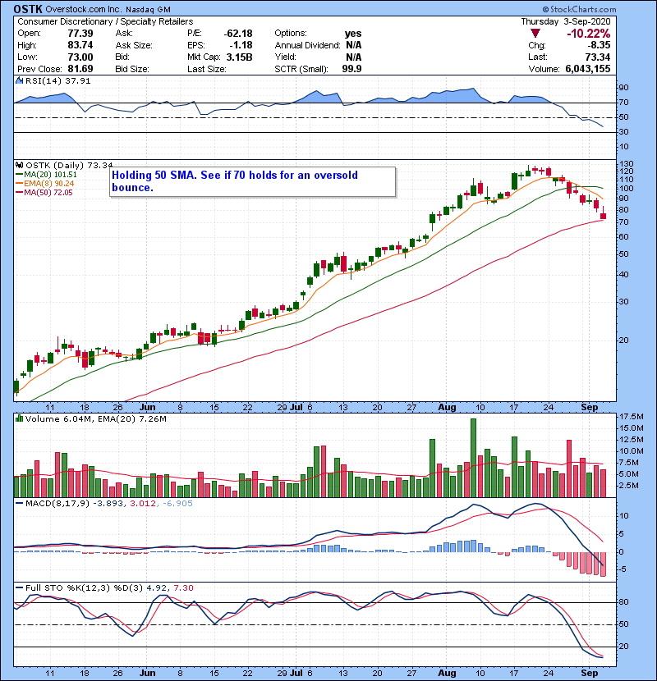Click the Last value 73.34

(597, 57)
